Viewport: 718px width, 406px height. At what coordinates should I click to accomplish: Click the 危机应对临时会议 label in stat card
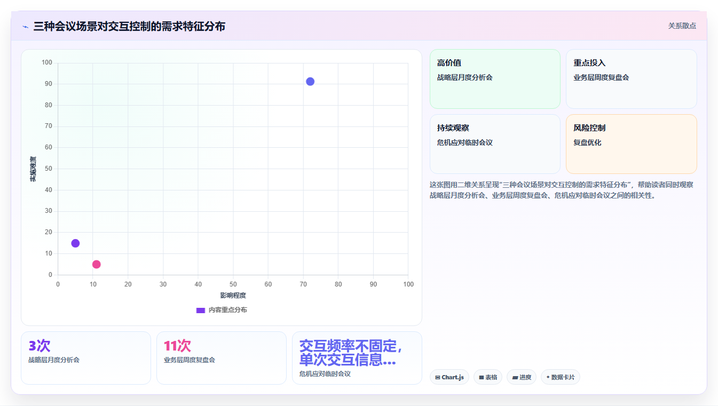pos(325,374)
